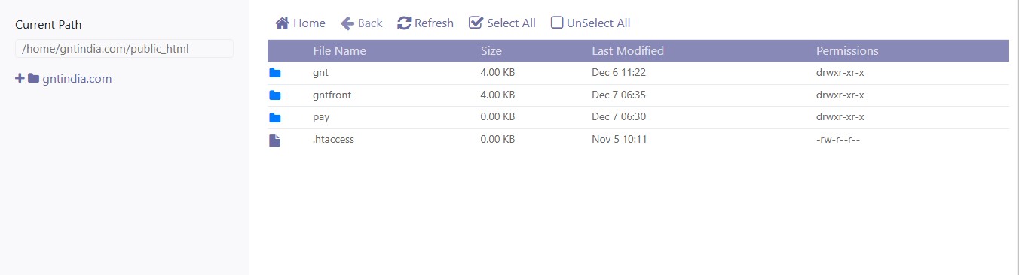Click the Current Path input field
The width and height of the screenshot is (1019, 275).
pyautogui.click(x=124, y=49)
